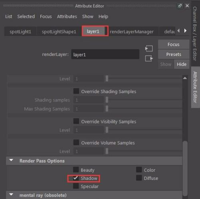Enable Override Visibility Samples checkbox
200x199 pixels.
click(76, 121)
